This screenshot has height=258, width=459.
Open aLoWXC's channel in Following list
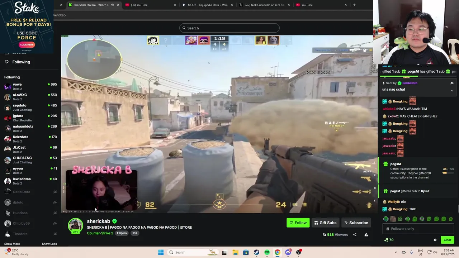point(30,97)
